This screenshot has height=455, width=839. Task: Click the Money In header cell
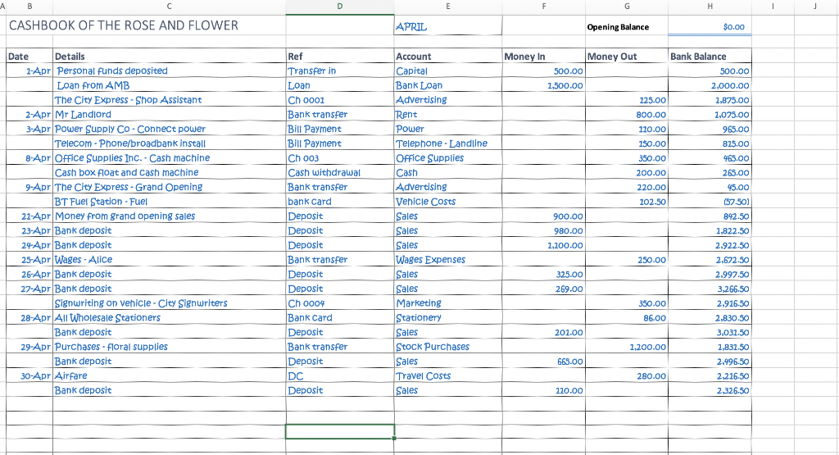click(544, 57)
